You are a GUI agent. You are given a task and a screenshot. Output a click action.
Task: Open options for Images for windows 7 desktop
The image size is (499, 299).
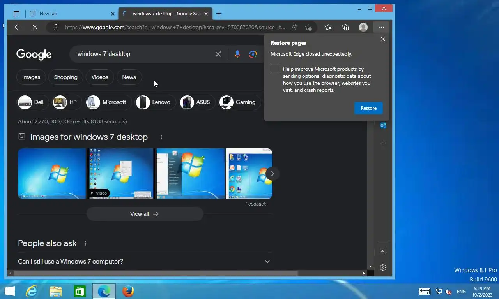[x=161, y=137]
